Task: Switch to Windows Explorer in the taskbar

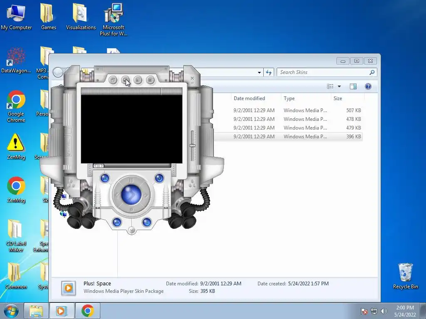Action: click(36, 311)
